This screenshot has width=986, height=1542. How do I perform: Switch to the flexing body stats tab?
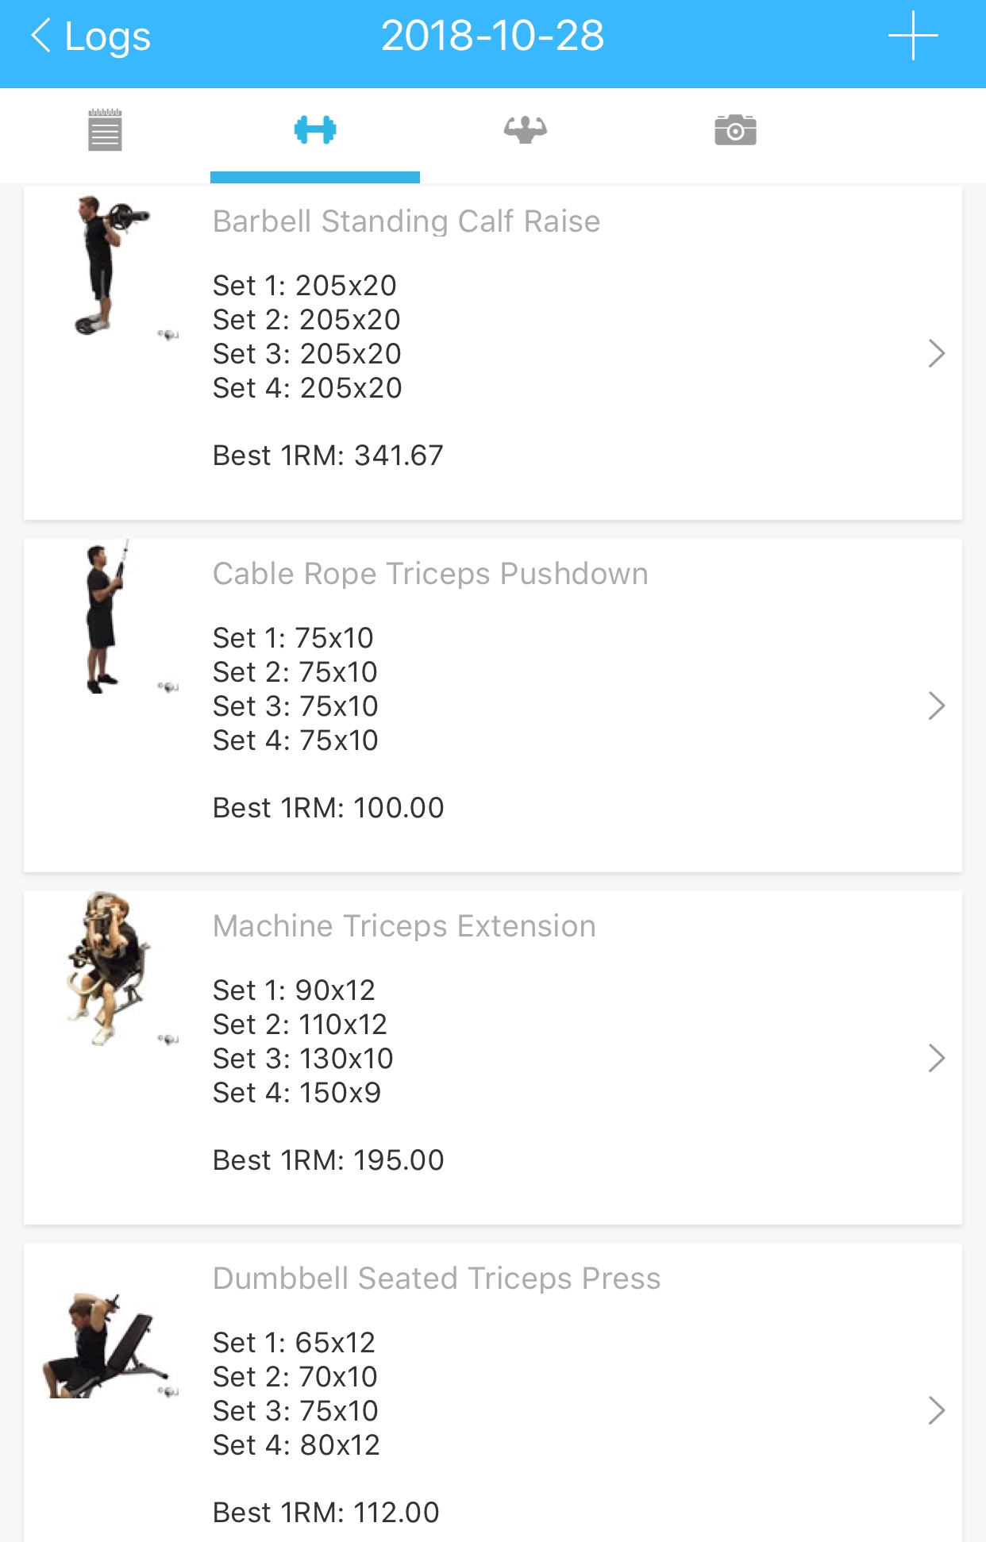[525, 130]
